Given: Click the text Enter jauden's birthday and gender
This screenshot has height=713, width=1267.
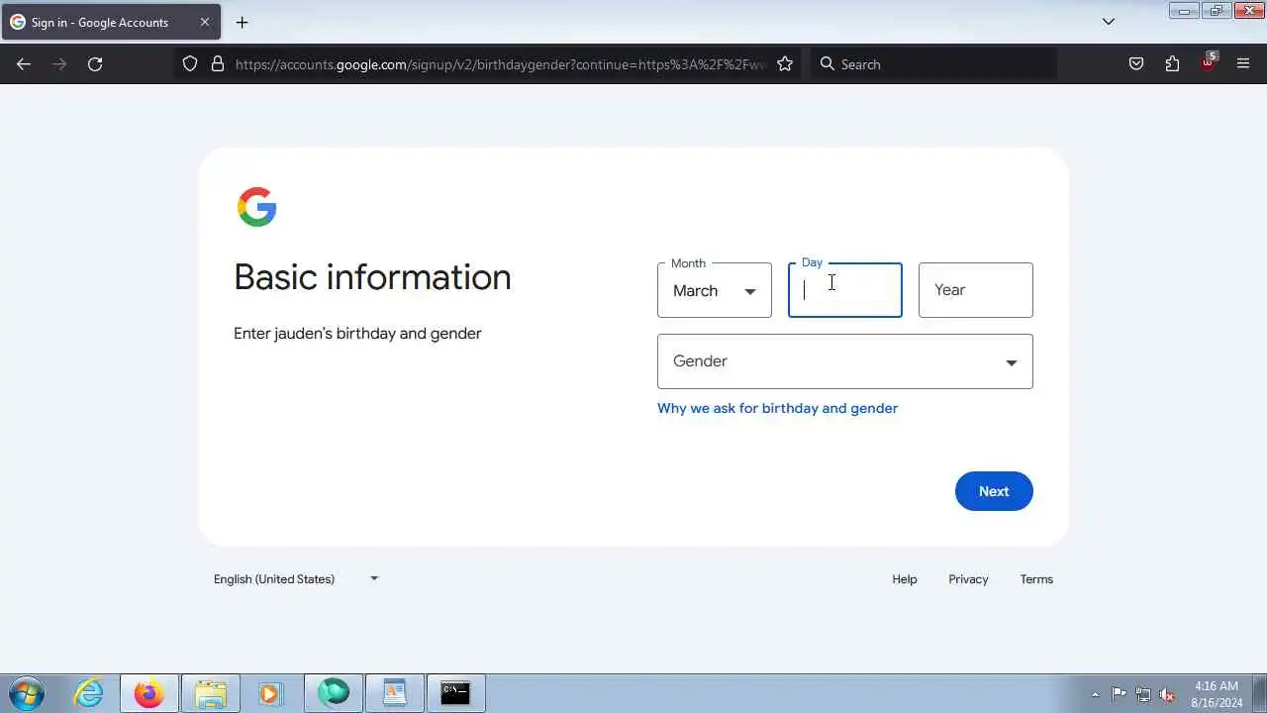Looking at the screenshot, I should pyautogui.click(x=357, y=334).
